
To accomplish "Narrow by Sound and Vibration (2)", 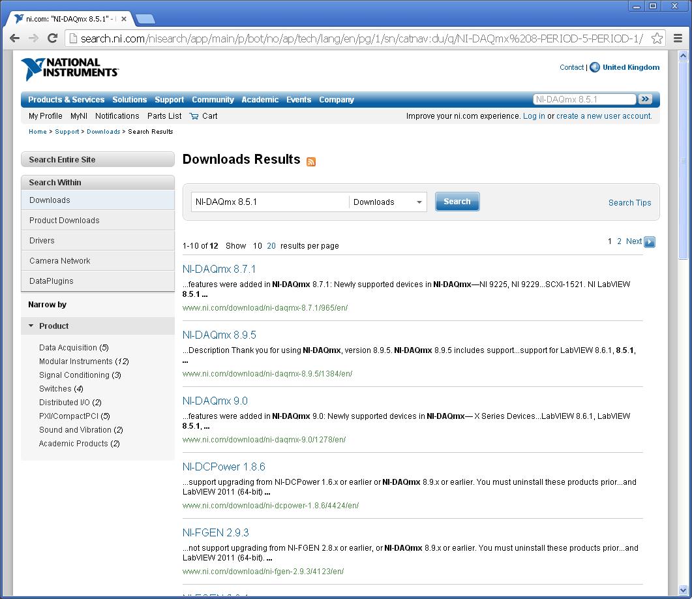I will click(x=81, y=430).
